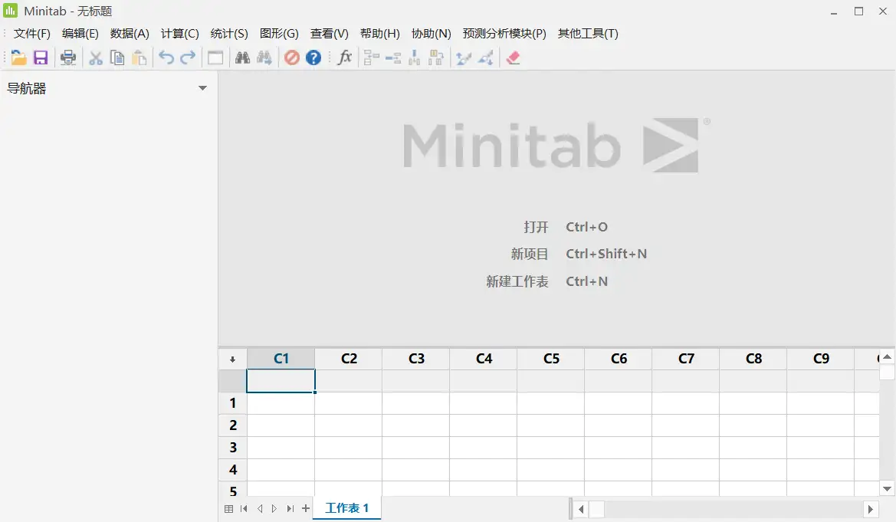Click the column insert icon left of move columns

coord(415,57)
